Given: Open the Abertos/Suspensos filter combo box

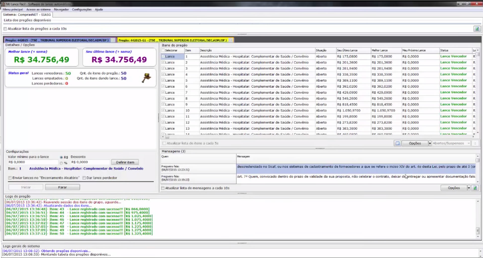Looking at the screenshot, I should 451,143.
